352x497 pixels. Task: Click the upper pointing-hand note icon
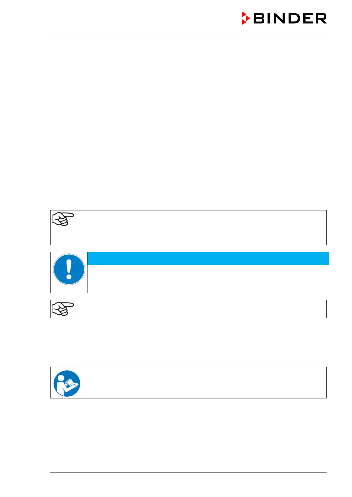pos(63,219)
